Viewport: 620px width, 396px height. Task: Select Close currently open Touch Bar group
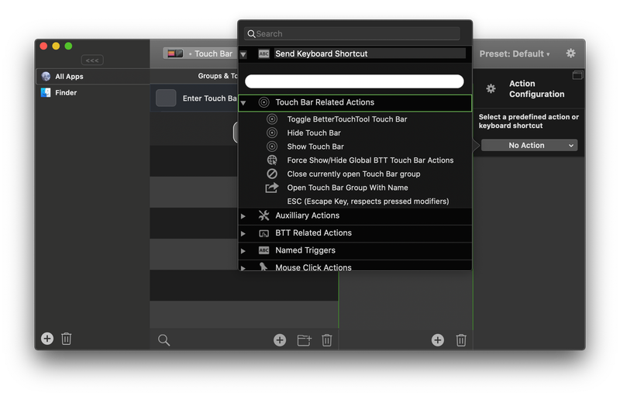coord(355,174)
